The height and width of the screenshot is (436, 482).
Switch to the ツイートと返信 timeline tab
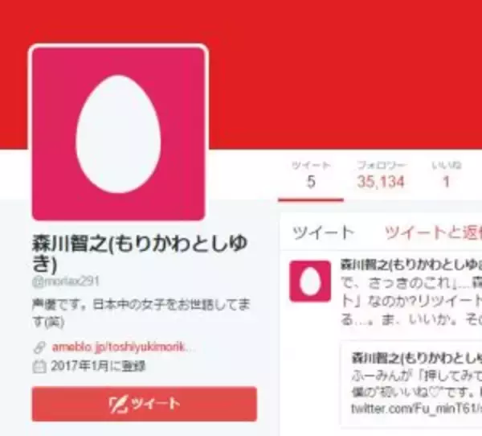click(433, 232)
